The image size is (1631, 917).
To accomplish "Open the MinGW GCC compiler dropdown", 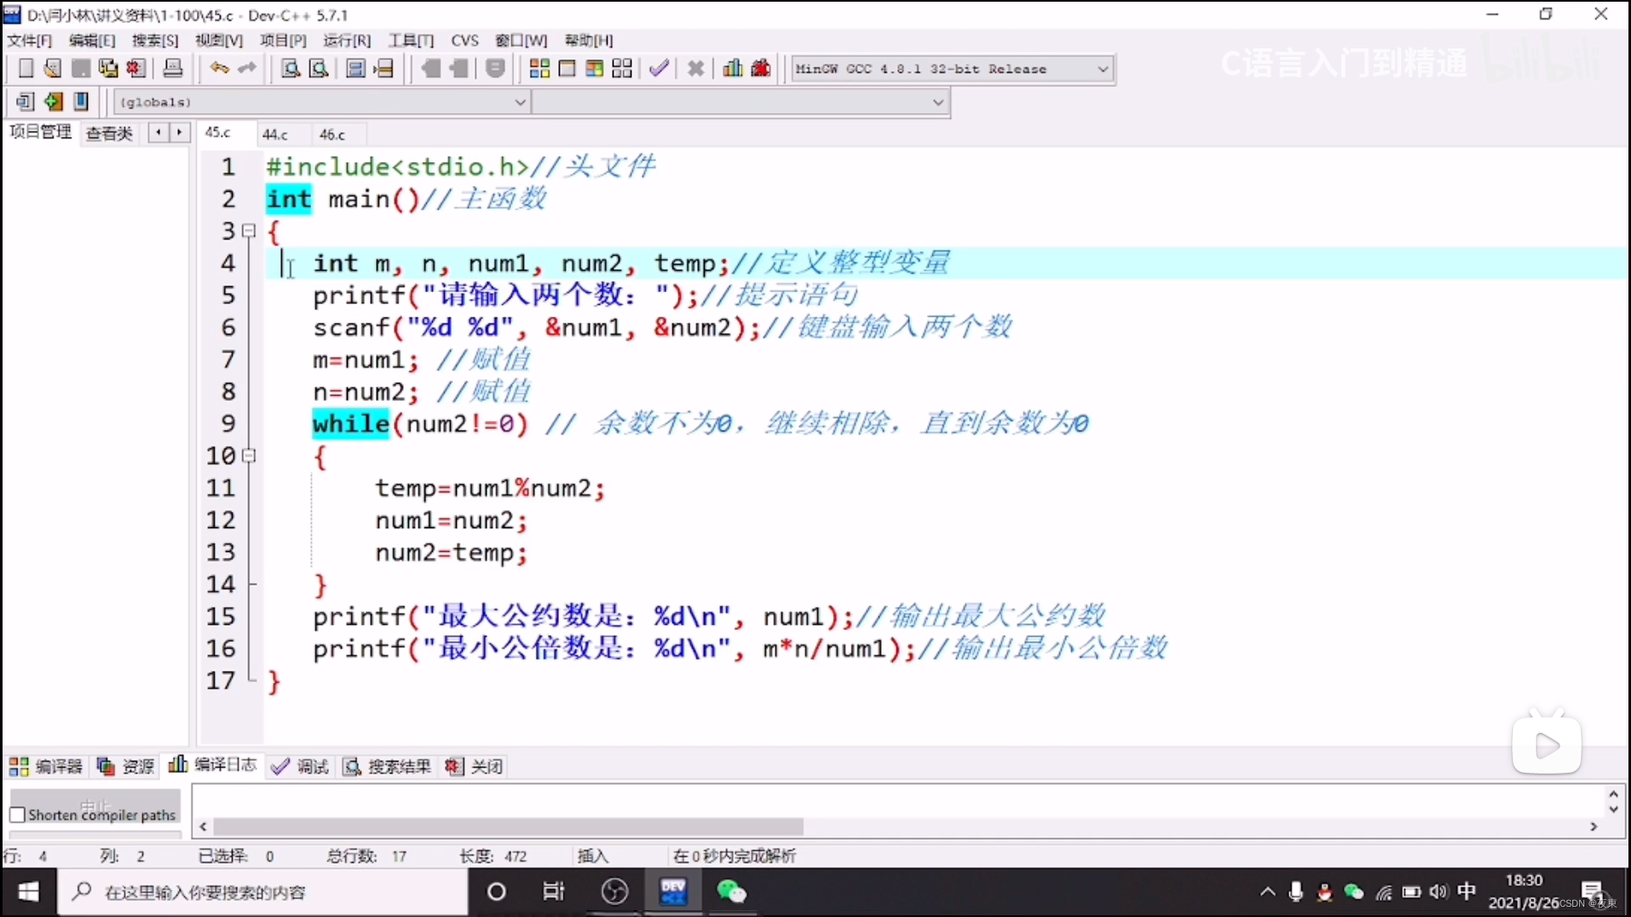I will click(x=1103, y=69).
